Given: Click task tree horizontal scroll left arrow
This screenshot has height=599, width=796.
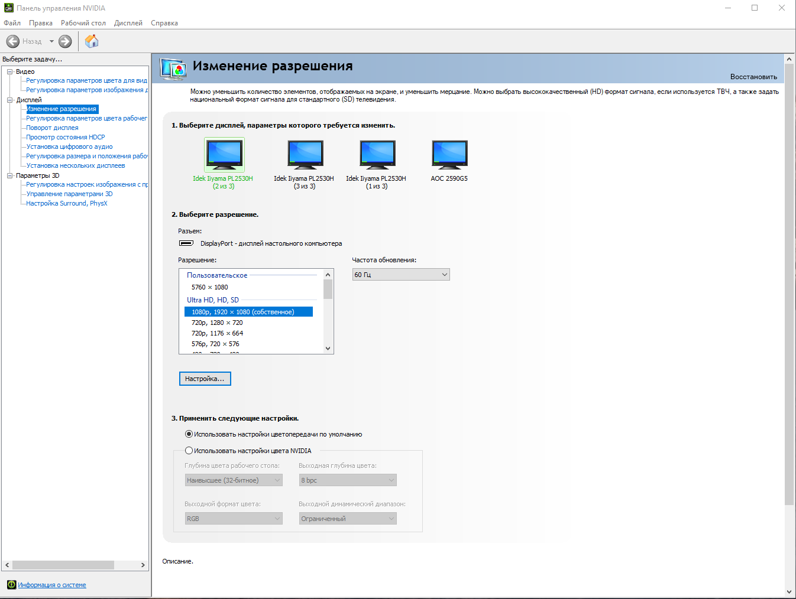Looking at the screenshot, I should [7, 565].
